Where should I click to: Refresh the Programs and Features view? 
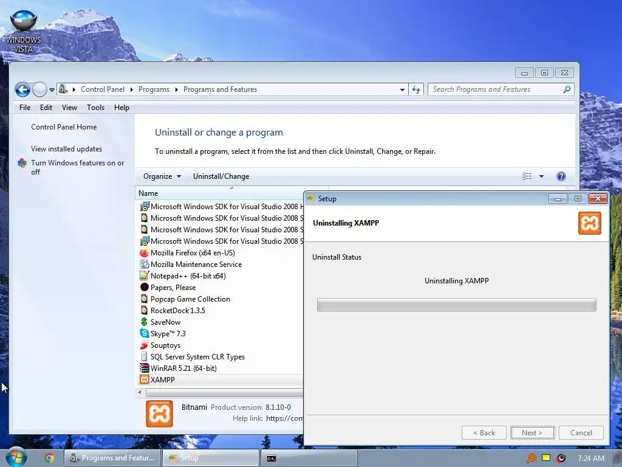click(415, 90)
